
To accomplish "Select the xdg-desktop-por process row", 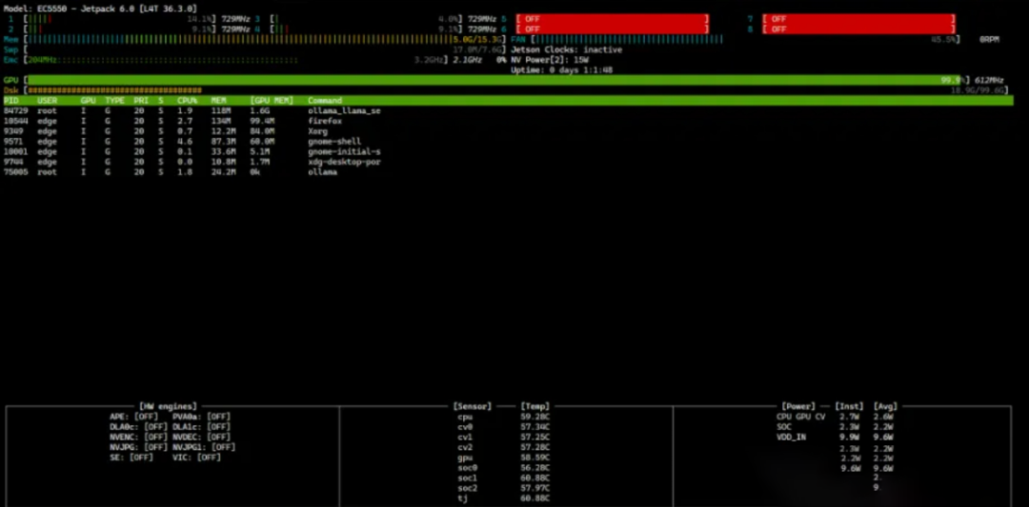I will pos(192,162).
